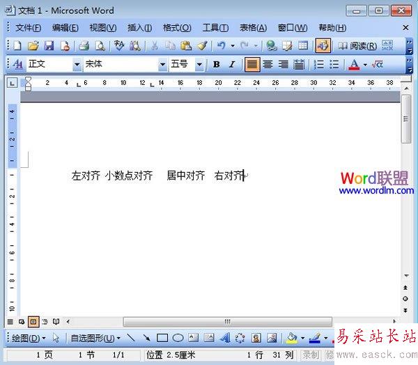Paste from clipboard icon

[x=186, y=46]
